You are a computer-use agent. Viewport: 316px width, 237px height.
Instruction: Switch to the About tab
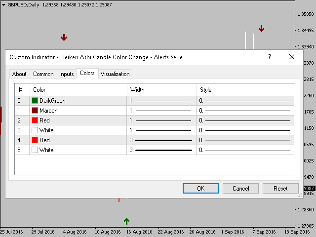(x=19, y=74)
